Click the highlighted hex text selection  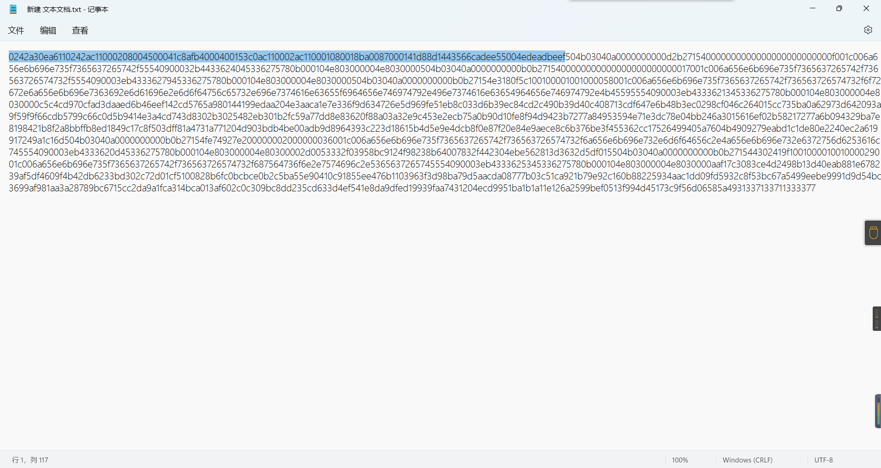click(287, 57)
